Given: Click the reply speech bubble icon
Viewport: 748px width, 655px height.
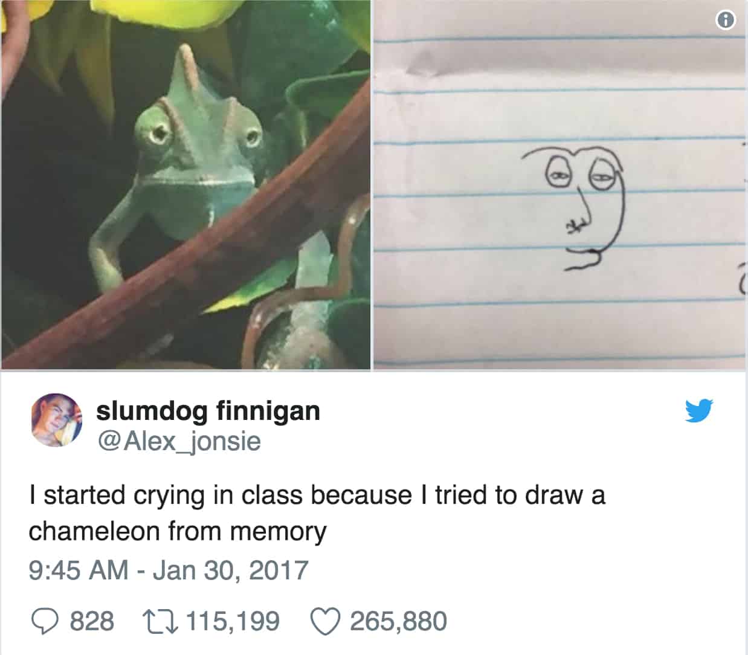Looking at the screenshot, I should [x=44, y=622].
